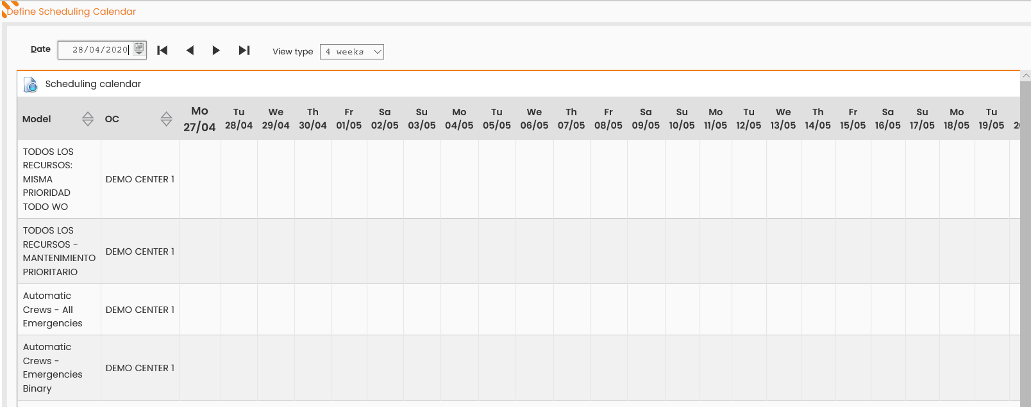Go to the next period
Viewport: 1031px width, 407px height.
click(216, 51)
